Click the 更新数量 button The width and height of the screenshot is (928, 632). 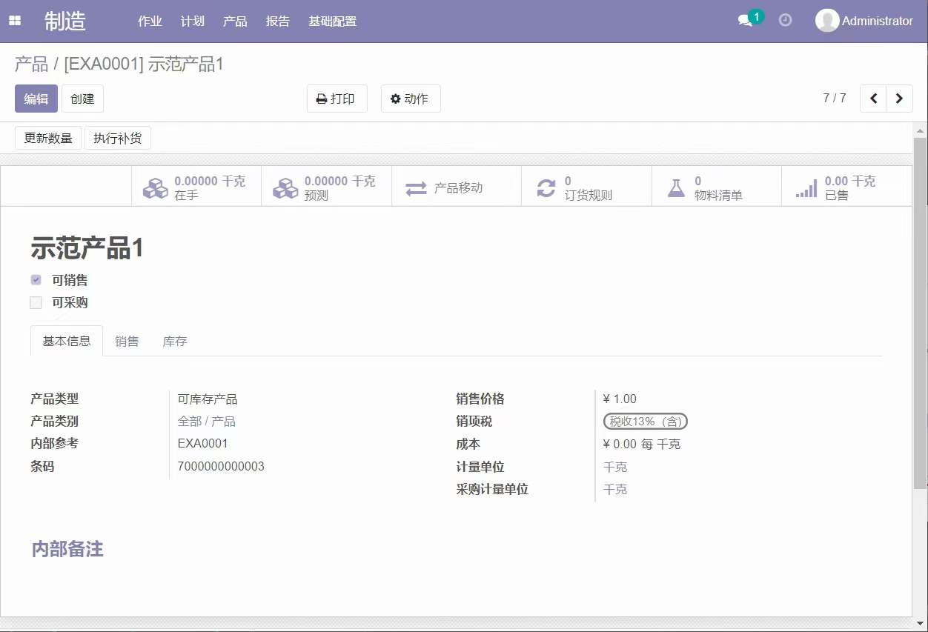[x=48, y=138]
